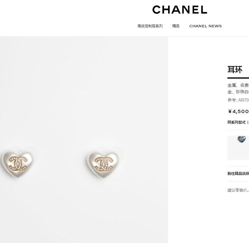Expand the 同系列款式 section
The image size is (249, 243).
[x=238, y=122]
